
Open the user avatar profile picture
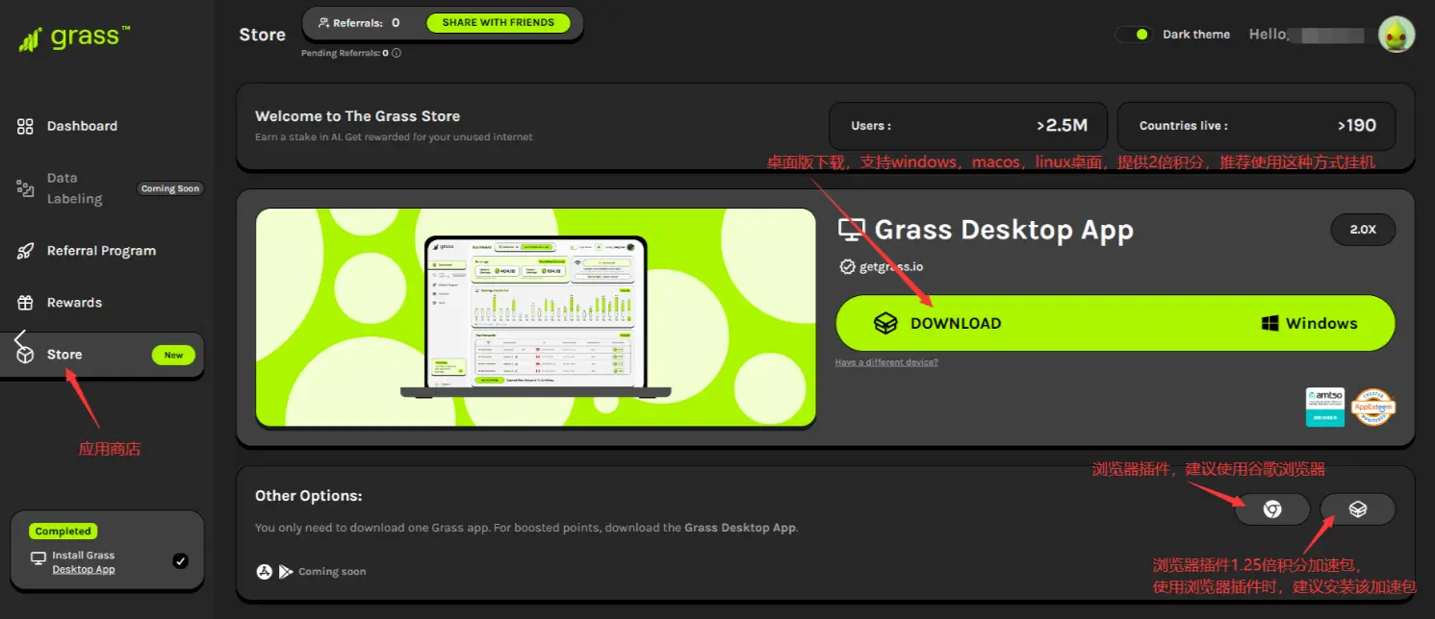pos(1396,35)
